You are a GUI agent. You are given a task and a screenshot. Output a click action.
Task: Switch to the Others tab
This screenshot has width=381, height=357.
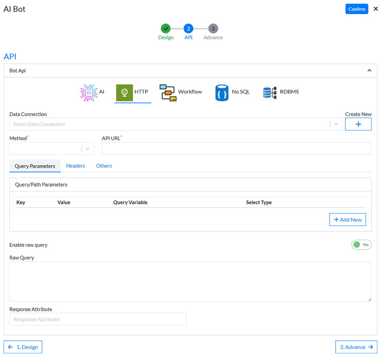tap(104, 166)
